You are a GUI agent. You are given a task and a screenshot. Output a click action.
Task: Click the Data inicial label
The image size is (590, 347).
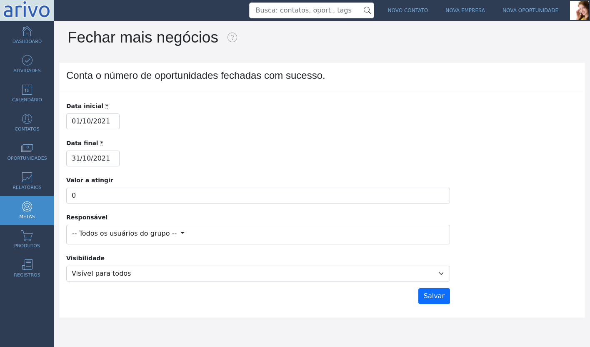point(87,106)
